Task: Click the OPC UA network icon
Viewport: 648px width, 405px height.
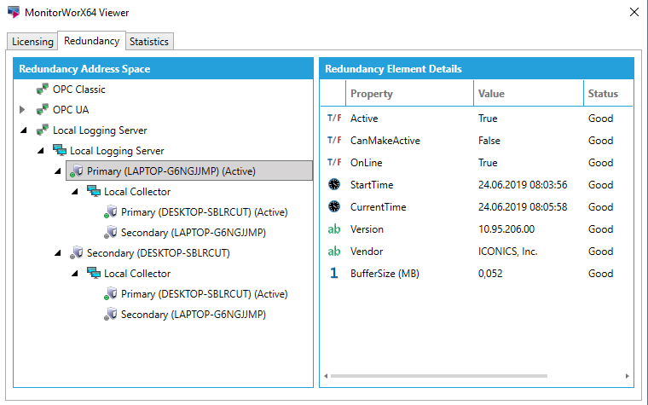Action: pos(42,109)
